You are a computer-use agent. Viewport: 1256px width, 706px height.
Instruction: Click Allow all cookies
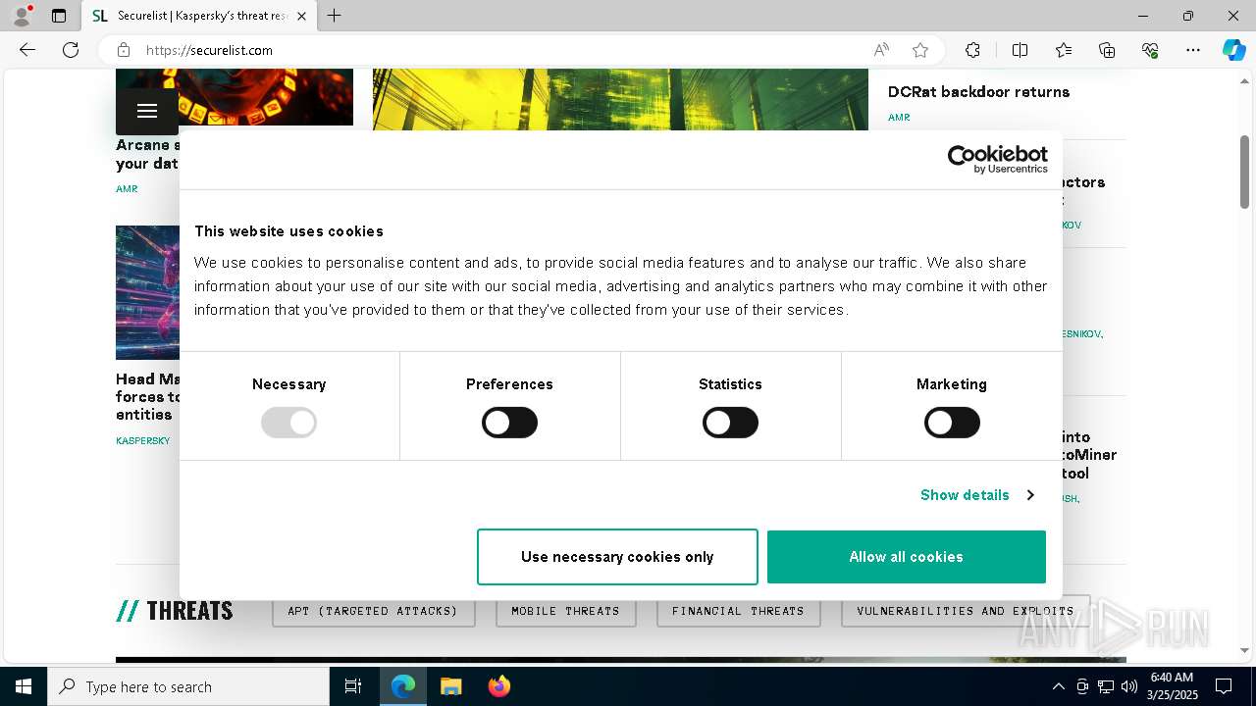click(907, 557)
